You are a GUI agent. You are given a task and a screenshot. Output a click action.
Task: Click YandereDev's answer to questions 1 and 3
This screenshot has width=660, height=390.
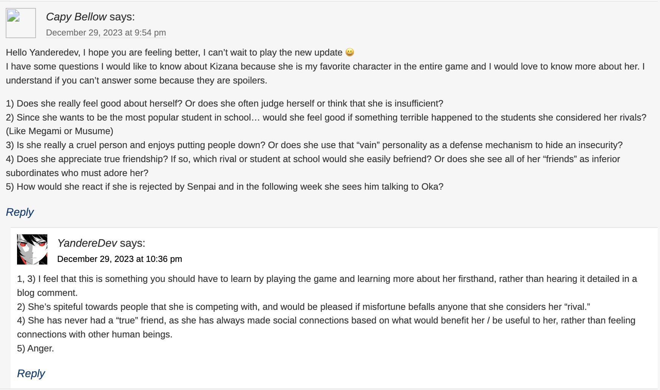point(327,279)
